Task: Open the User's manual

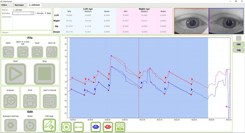Action: click(x=50, y=101)
